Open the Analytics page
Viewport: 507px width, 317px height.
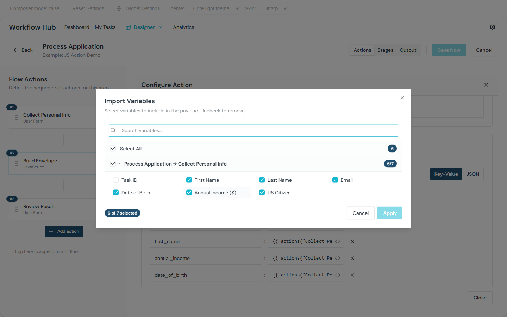[183, 27]
